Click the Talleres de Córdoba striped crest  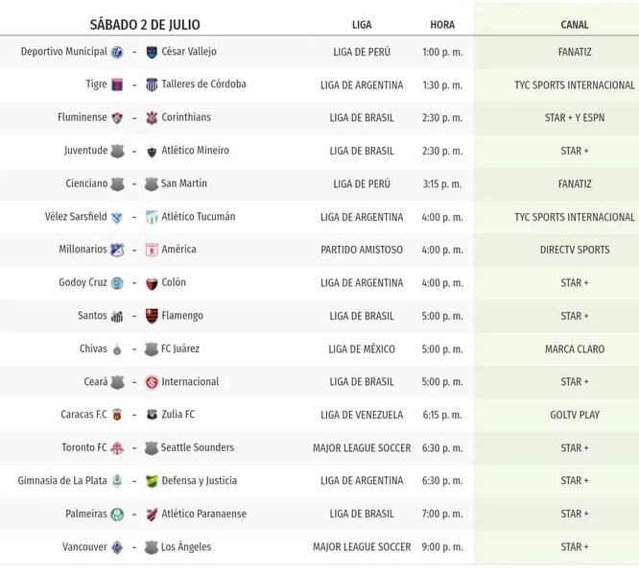coord(152,84)
